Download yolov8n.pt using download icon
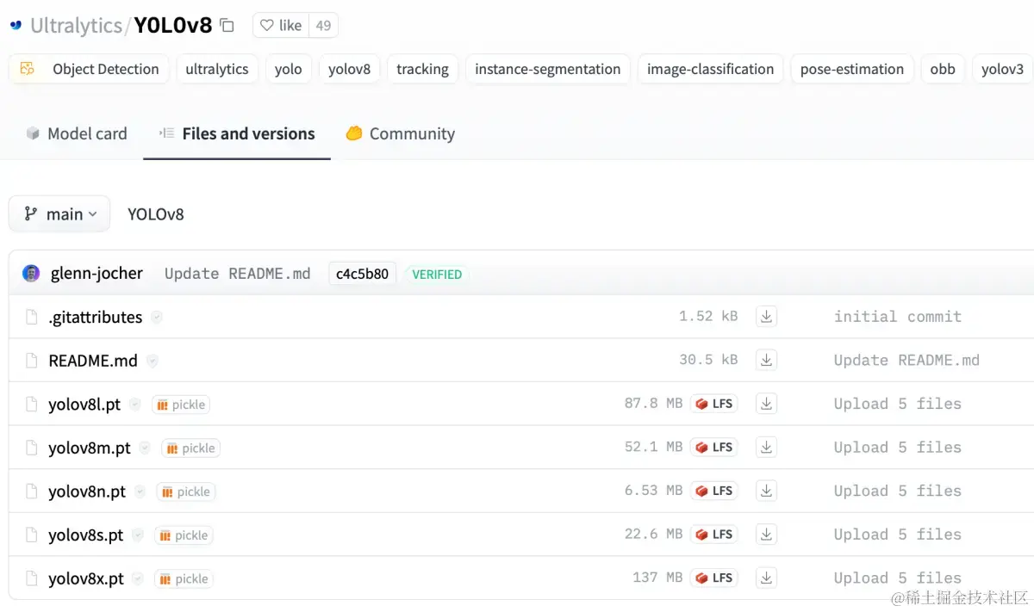The image size is (1034, 612). pos(766,491)
